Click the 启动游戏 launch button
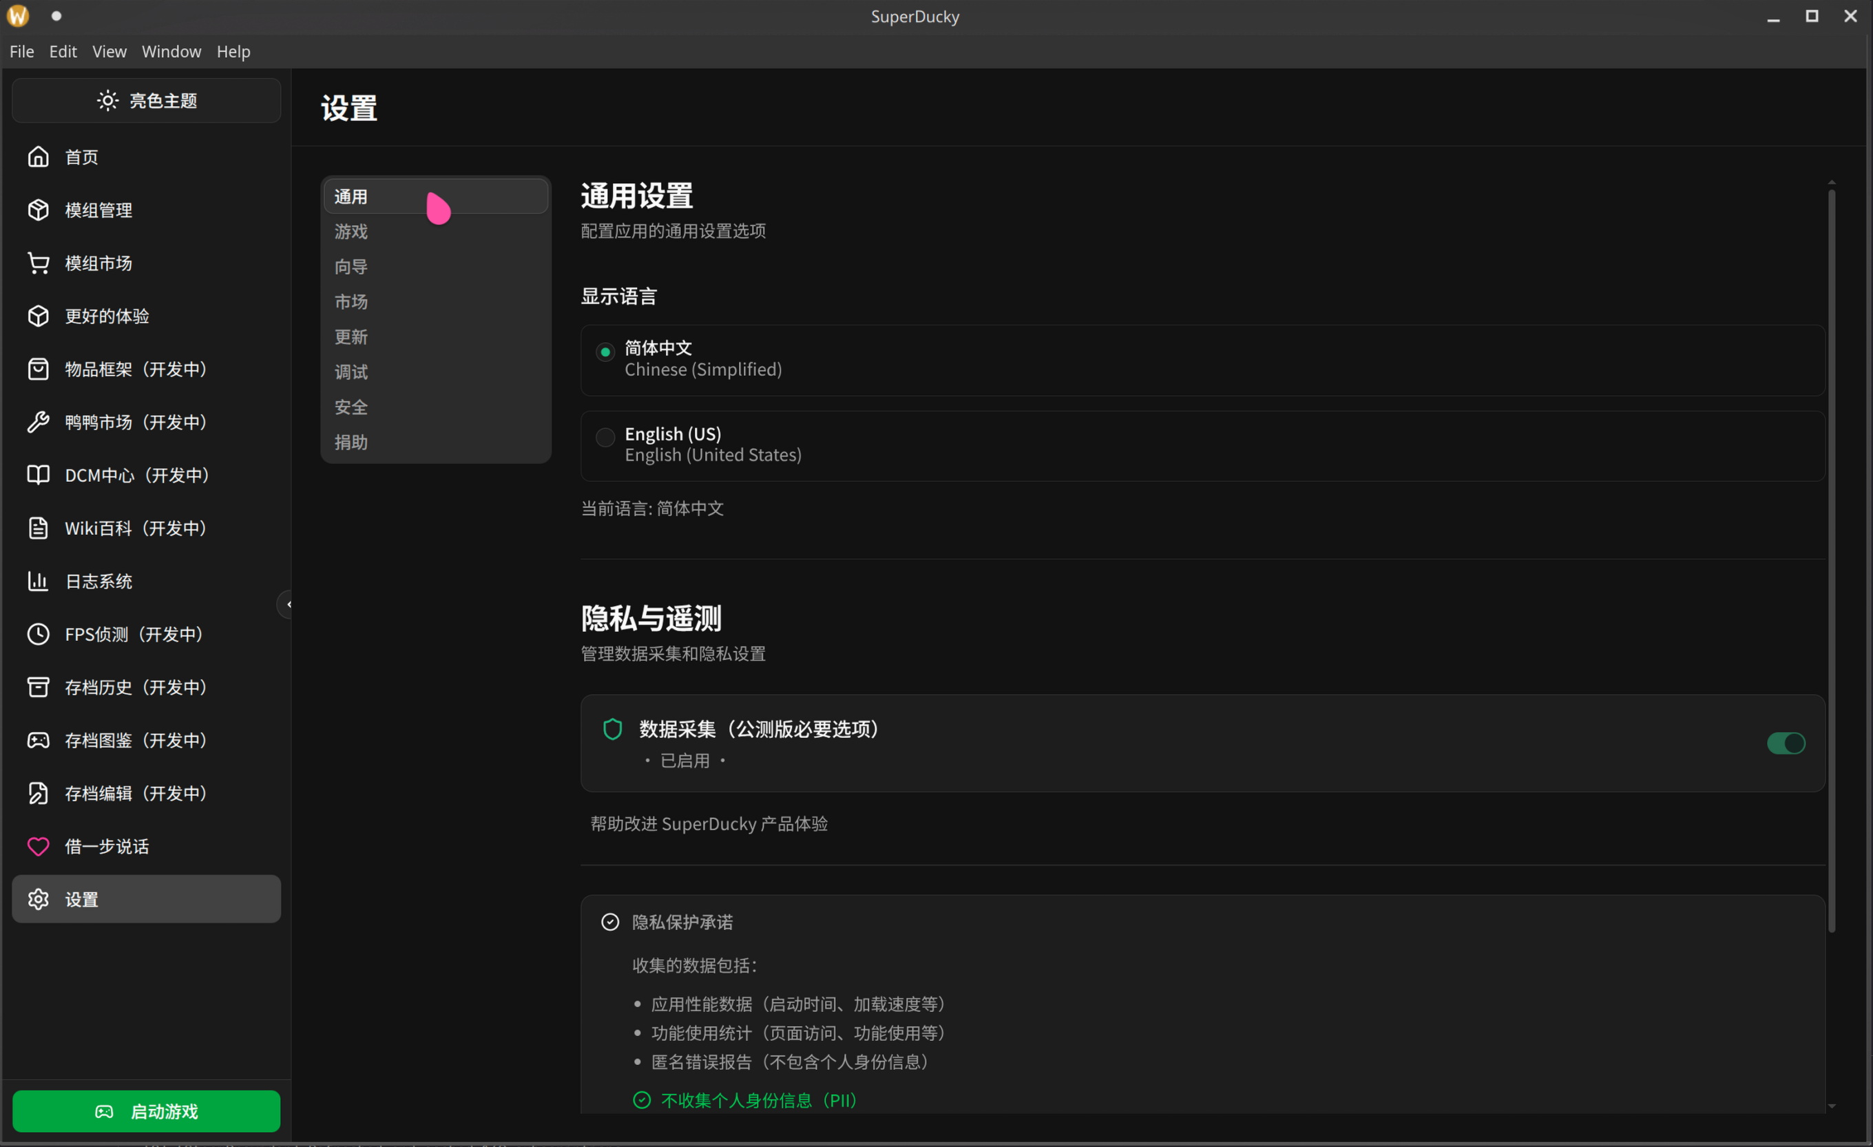 (146, 1111)
